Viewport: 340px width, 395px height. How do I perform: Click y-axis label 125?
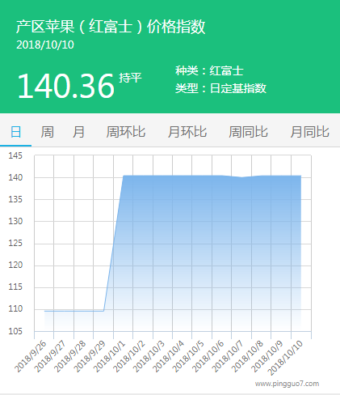[15, 243]
